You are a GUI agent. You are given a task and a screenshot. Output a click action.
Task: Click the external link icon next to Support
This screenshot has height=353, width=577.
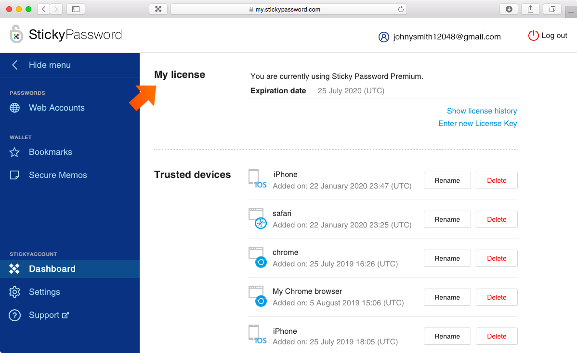[x=66, y=315]
